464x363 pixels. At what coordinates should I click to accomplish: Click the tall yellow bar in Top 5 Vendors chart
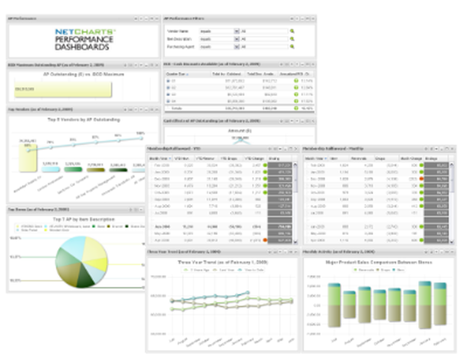coord(28,157)
